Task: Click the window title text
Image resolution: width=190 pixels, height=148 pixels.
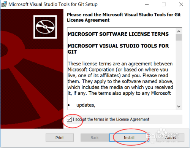Action: point(53,4)
